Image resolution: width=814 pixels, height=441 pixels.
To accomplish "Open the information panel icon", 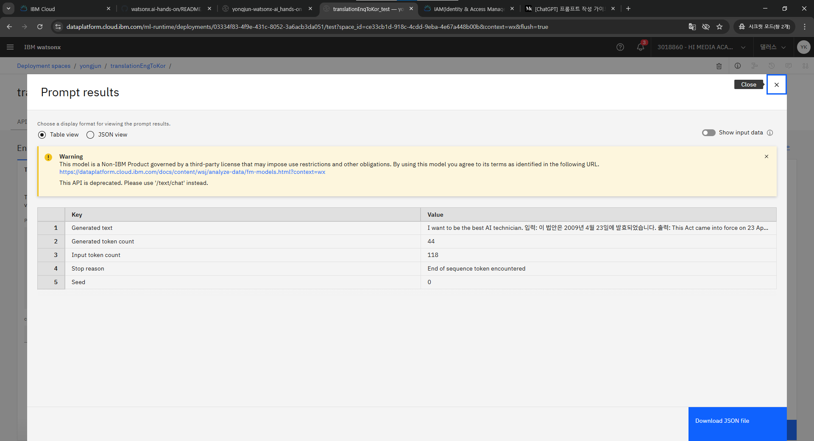I will point(738,66).
